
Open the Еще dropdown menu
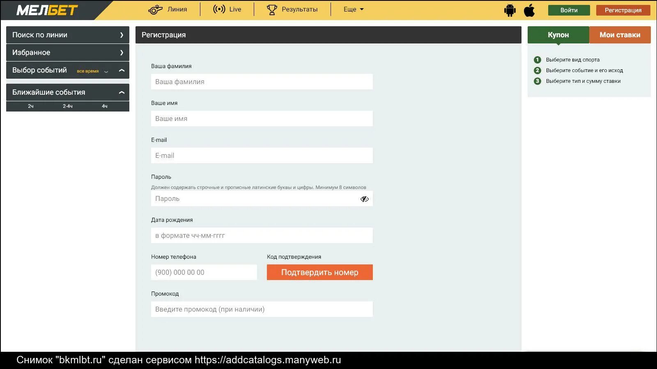point(354,9)
